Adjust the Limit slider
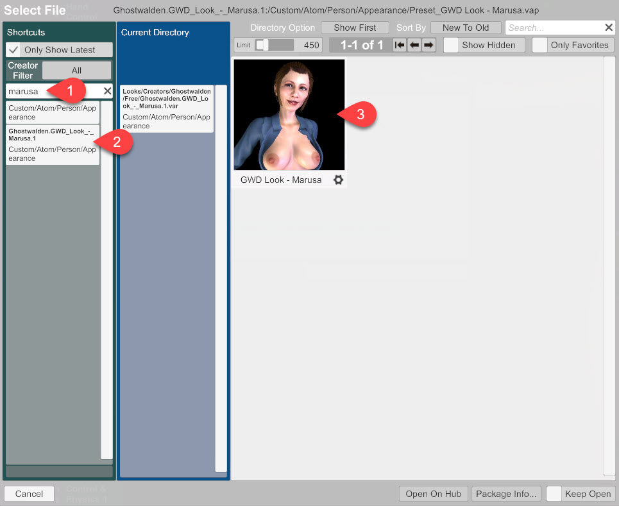The height and width of the screenshot is (506, 619). (274, 45)
